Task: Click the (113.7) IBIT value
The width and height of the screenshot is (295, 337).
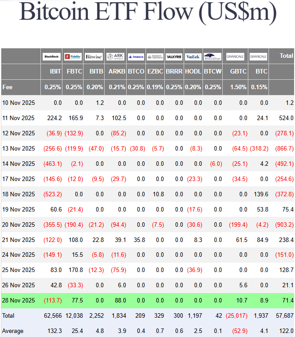Action: 53,300
